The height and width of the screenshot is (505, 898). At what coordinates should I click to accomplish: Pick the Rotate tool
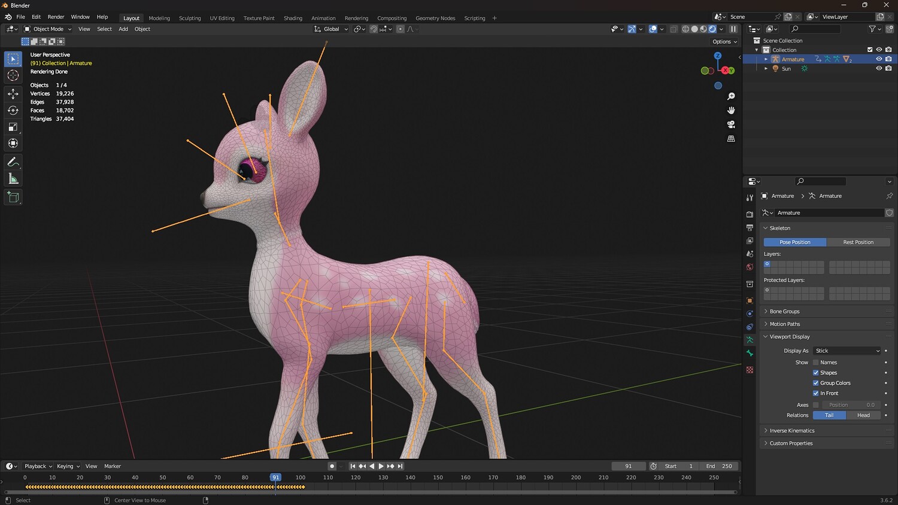coord(13,110)
